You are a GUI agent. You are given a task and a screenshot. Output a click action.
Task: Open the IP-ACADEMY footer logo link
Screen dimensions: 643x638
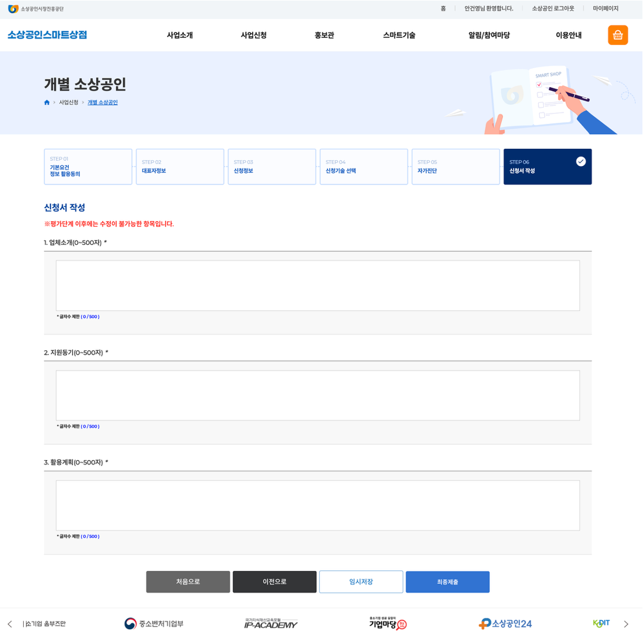click(x=271, y=624)
